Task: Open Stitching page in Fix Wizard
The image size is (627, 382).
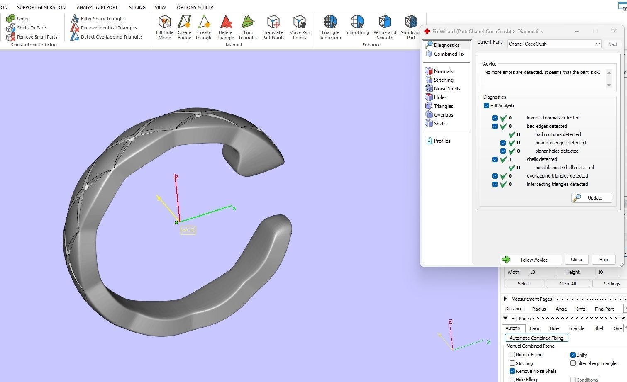Action: (444, 80)
